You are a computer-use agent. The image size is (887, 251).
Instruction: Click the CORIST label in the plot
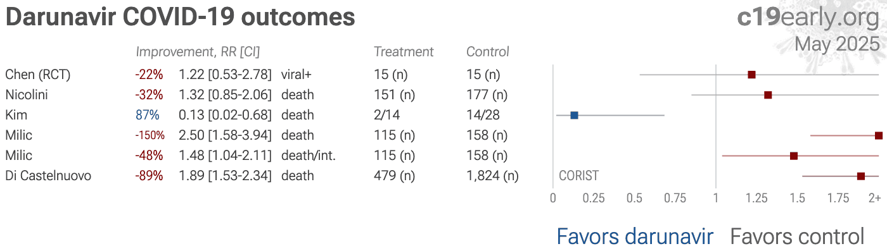[x=578, y=176]
